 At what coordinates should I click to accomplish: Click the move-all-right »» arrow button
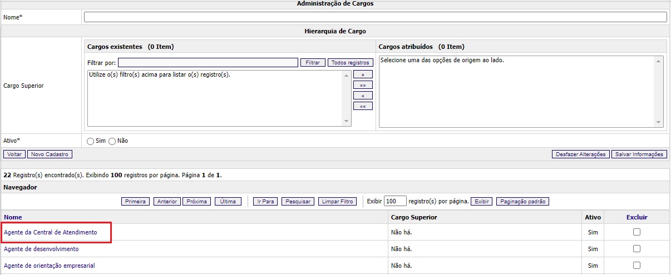tap(363, 85)
